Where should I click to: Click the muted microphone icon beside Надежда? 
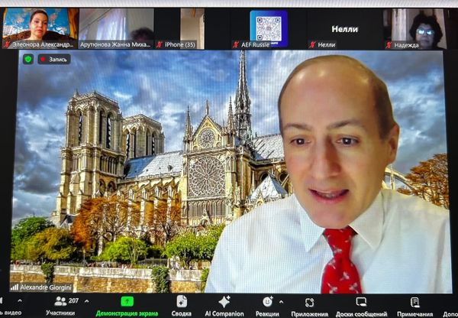pos(389,45)
